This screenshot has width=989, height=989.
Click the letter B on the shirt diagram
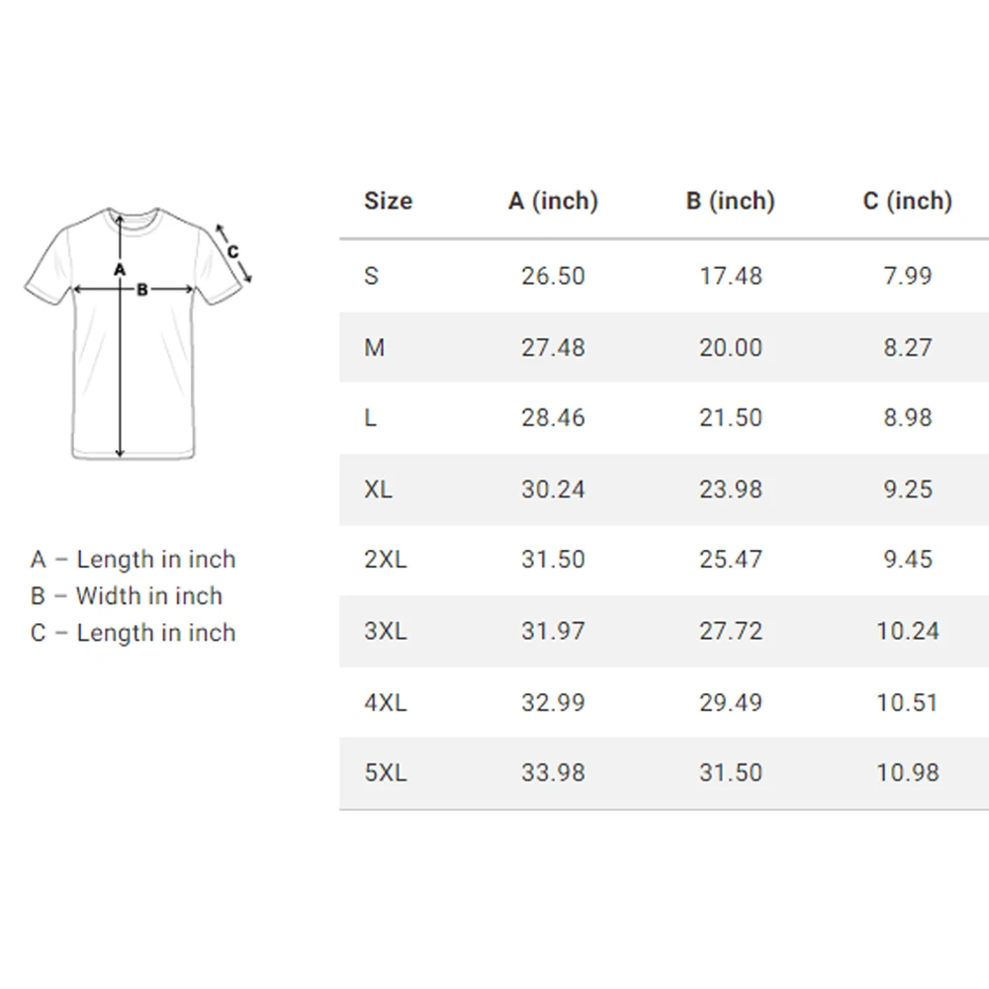point(142,290)
